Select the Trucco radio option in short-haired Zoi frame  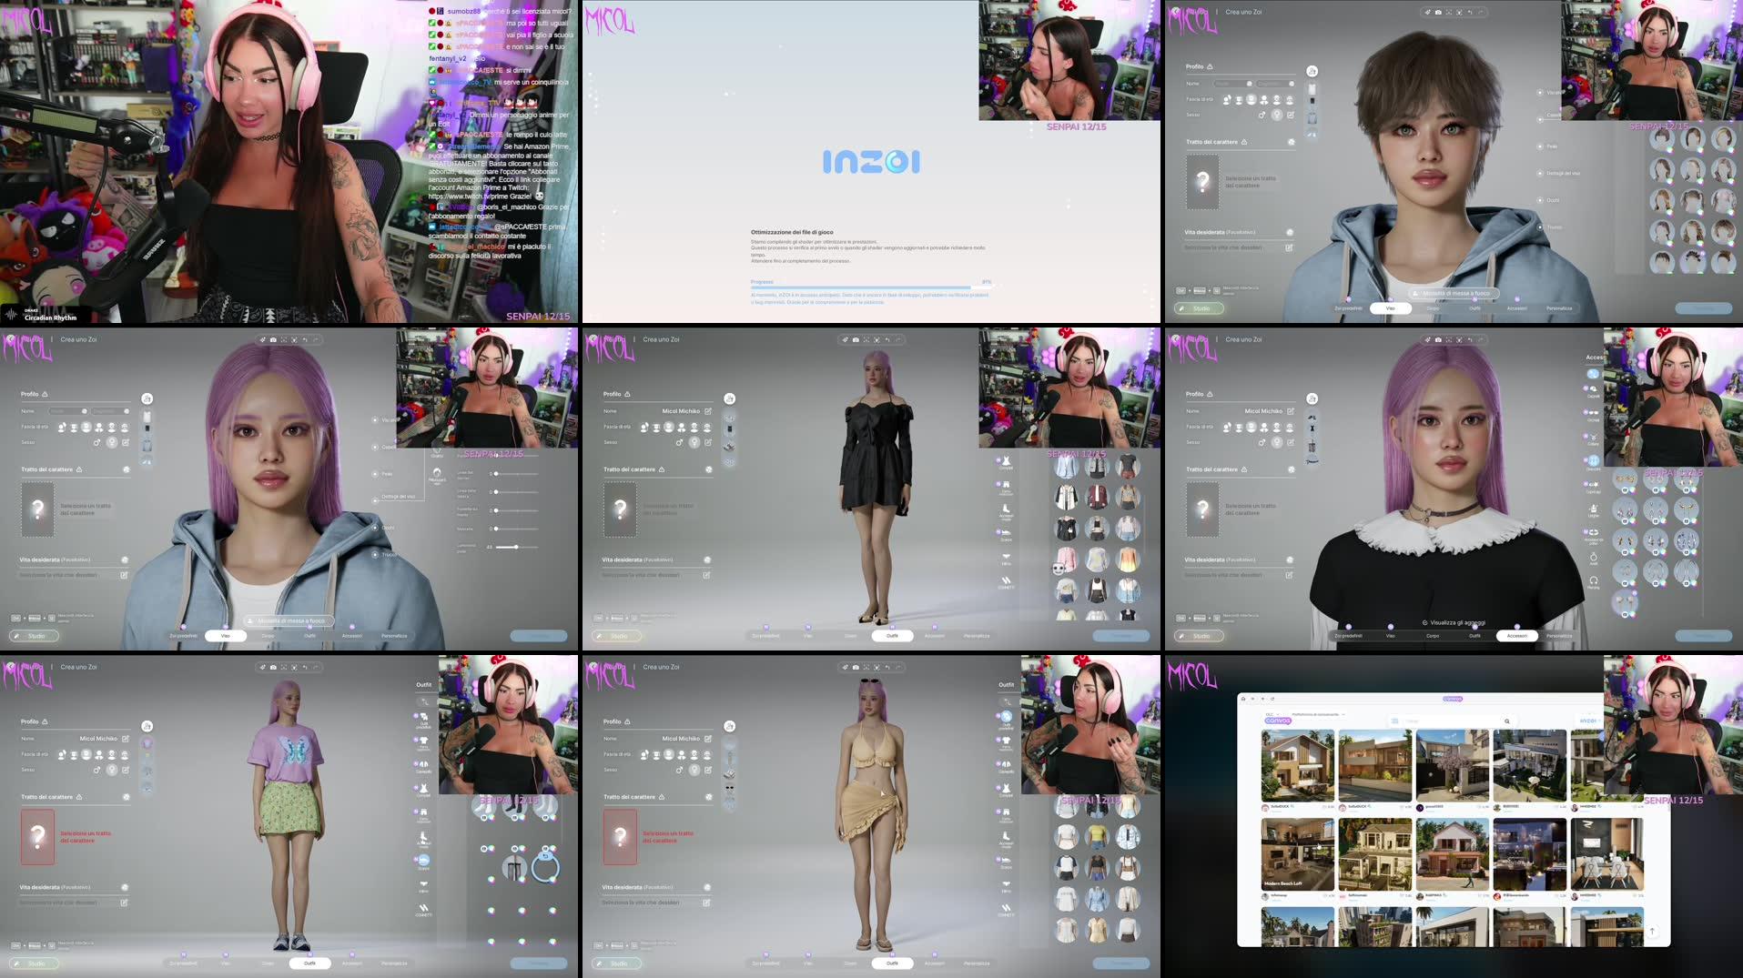[1540, 227]
